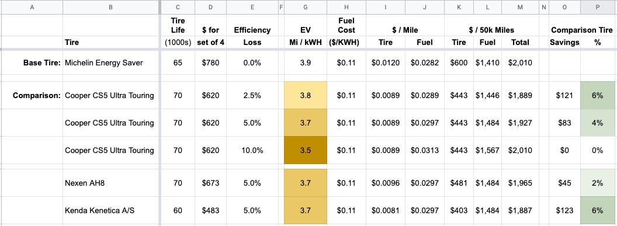617x226 pixels.
Task: Click the light yellow 3.8 EV cell
Action: 305,95
